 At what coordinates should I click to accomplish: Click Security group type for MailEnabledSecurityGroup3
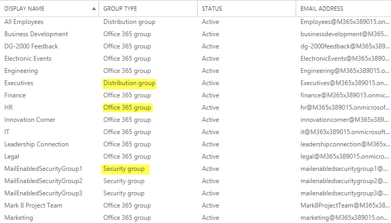coord(124,193)
